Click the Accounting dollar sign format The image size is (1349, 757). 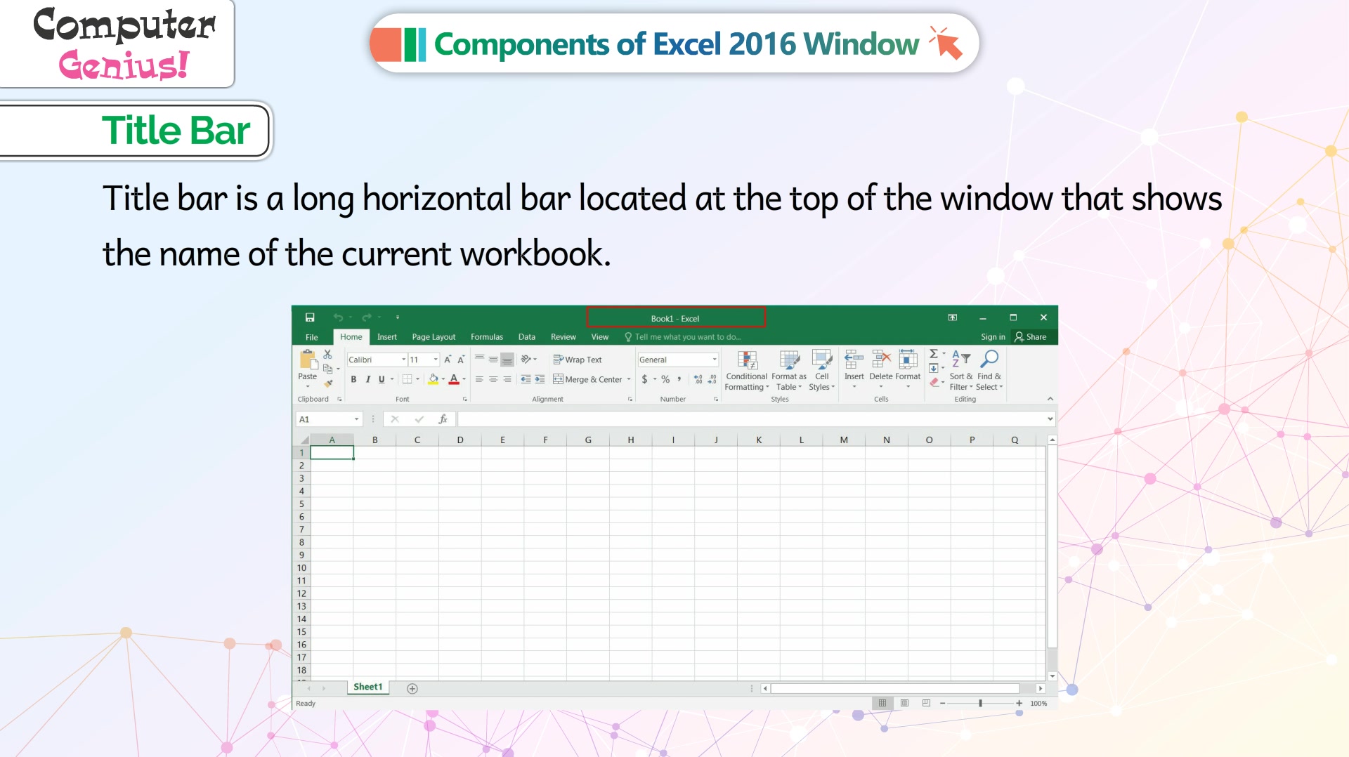click(x=644, y=379)
